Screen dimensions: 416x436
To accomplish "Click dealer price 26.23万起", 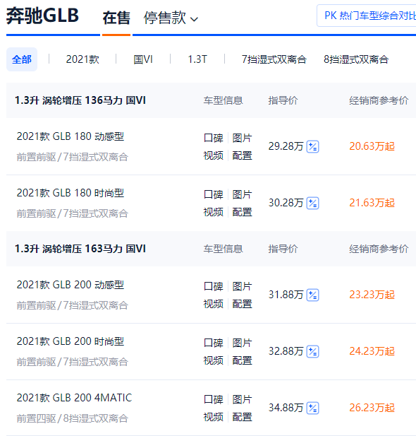I will (372, 408).
